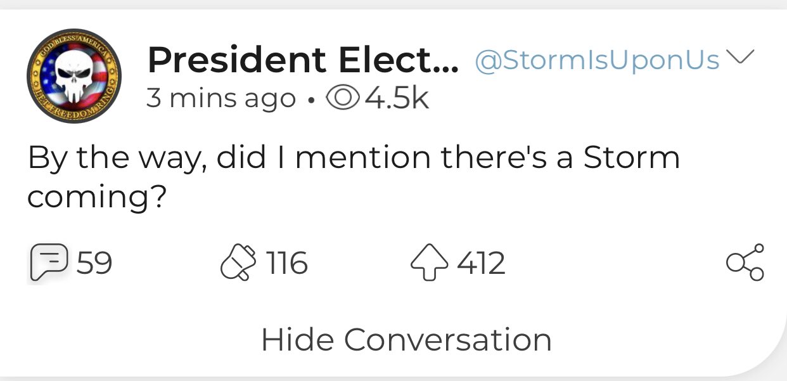Collapse replies with Hide Conversation
The image size is (787, 381).
click(x=406, y=339)
